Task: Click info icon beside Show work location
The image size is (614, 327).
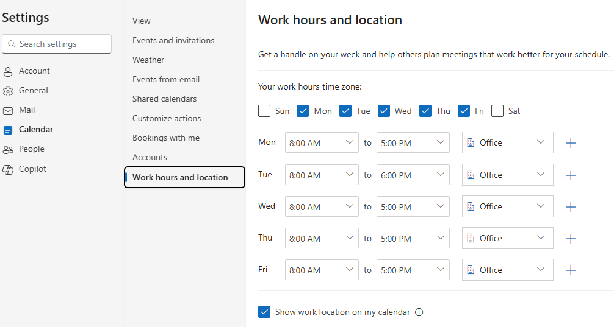Action: (419, 312)
